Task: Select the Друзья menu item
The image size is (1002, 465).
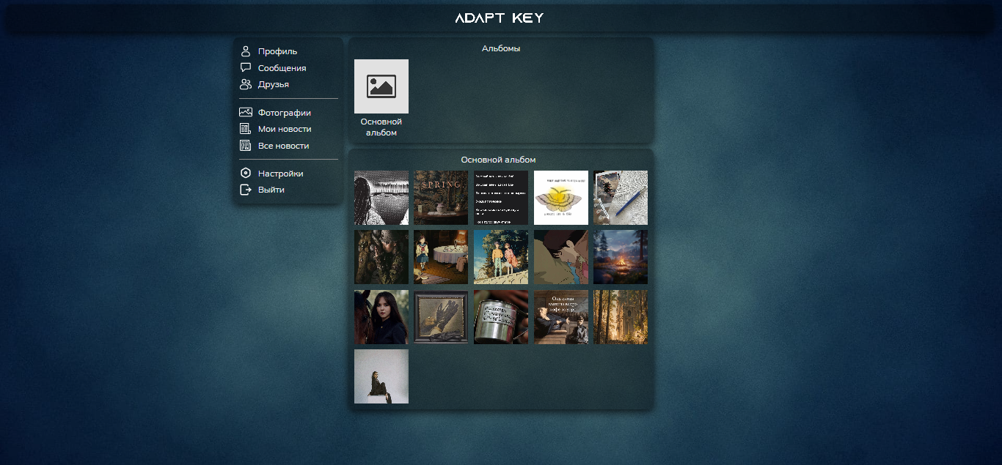Action: pyautogui.click(x=274, y=84)
